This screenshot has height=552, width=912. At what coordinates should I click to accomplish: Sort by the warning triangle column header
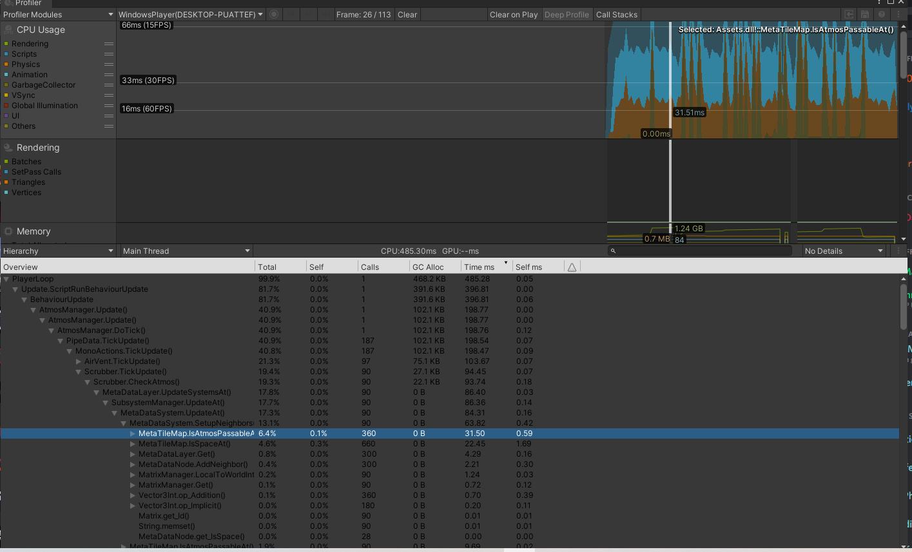(x=572, y=266)
